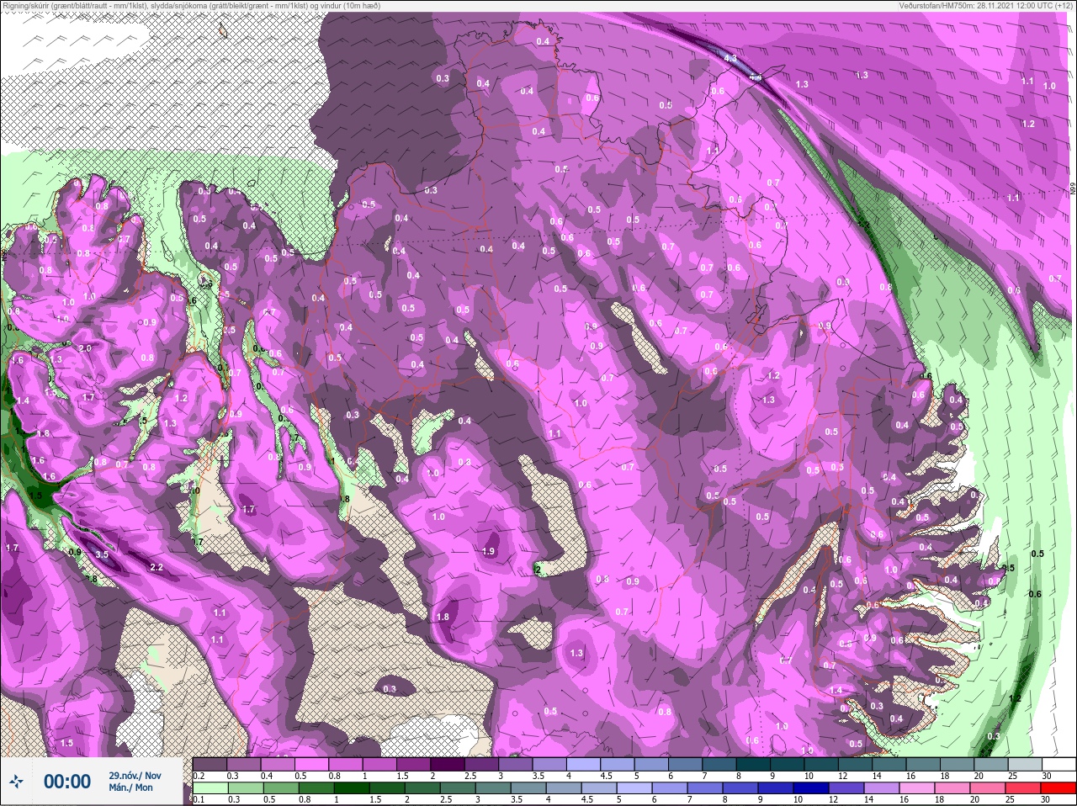Click the 4.3 value near the northern band
1077x806 pixels.
pyautogui.click(x=730, y=58)
